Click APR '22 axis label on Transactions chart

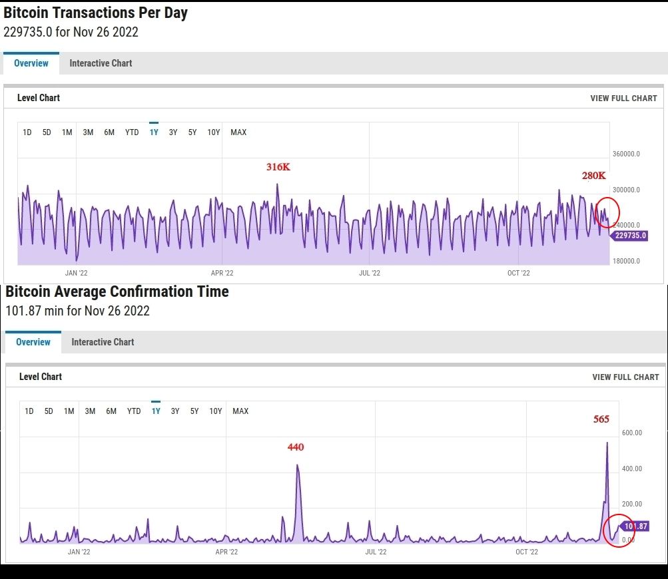pyautogui.click(x=222, y=274)
